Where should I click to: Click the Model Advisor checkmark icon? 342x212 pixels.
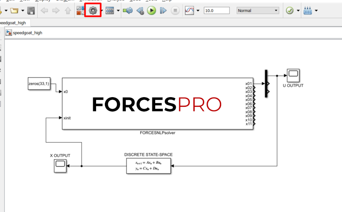289,11
